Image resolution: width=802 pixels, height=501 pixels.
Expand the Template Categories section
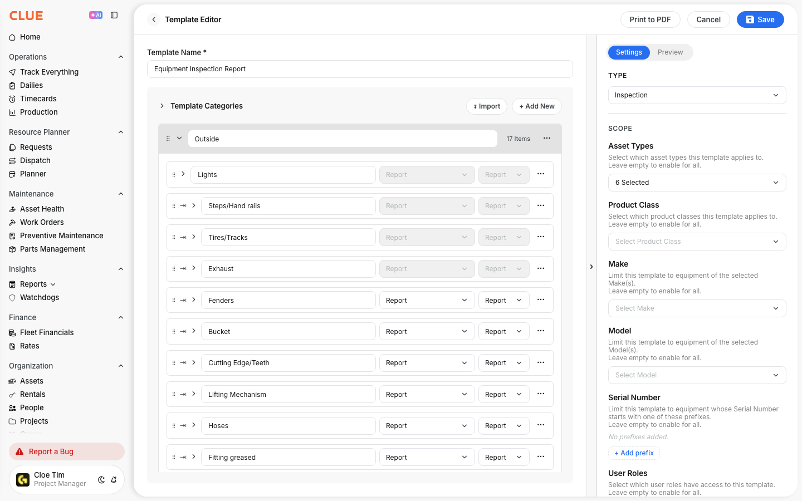(x=162, y=106)
